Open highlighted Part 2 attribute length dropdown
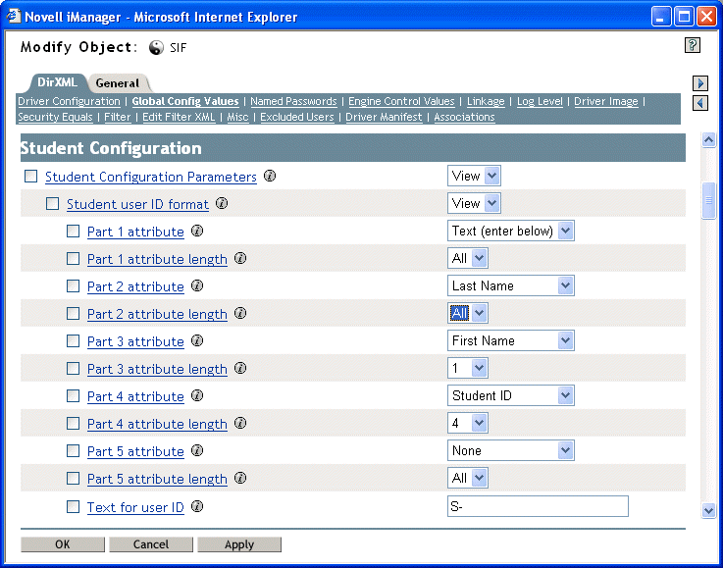Image resolution: width=723 pixels, height=568 pixels. pyautogui.click(x=468, y=313)
